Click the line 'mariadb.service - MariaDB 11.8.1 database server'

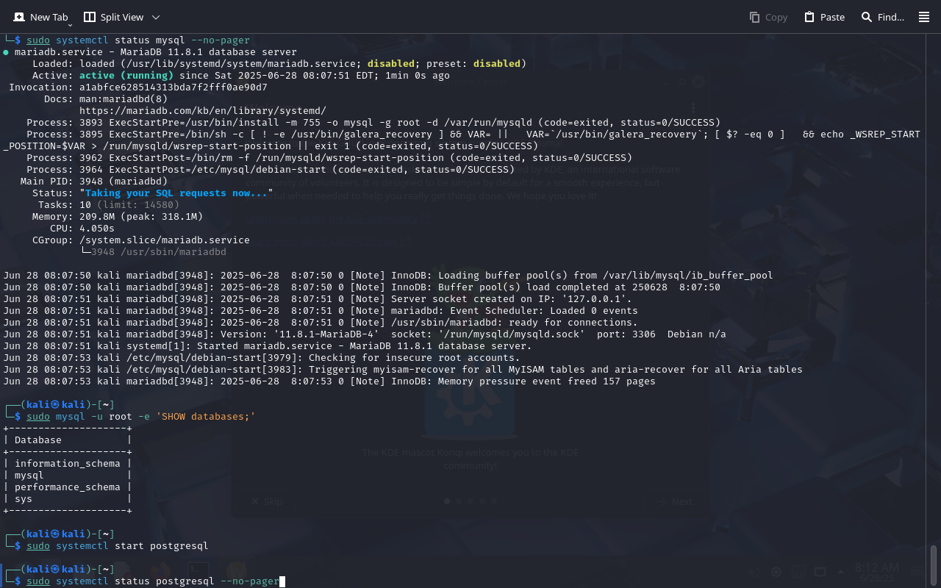coord(156,52)
